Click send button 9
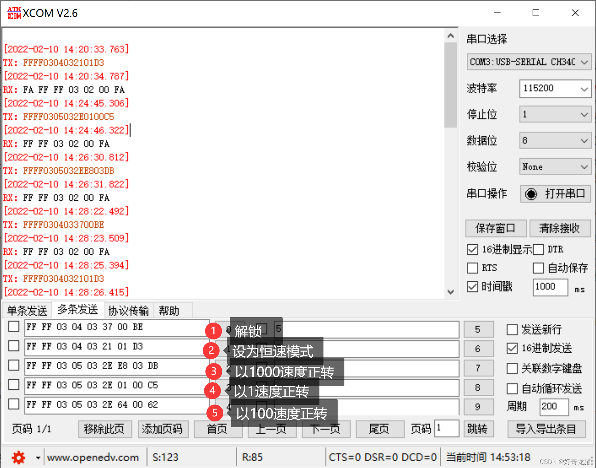 pyautogui.click(x=479, y=407)
